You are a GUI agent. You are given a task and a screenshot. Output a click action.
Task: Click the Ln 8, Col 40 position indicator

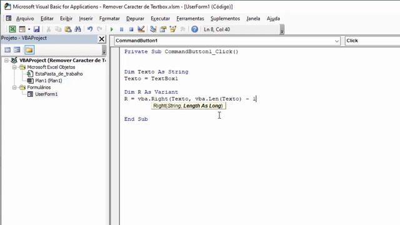coord(217,29)
